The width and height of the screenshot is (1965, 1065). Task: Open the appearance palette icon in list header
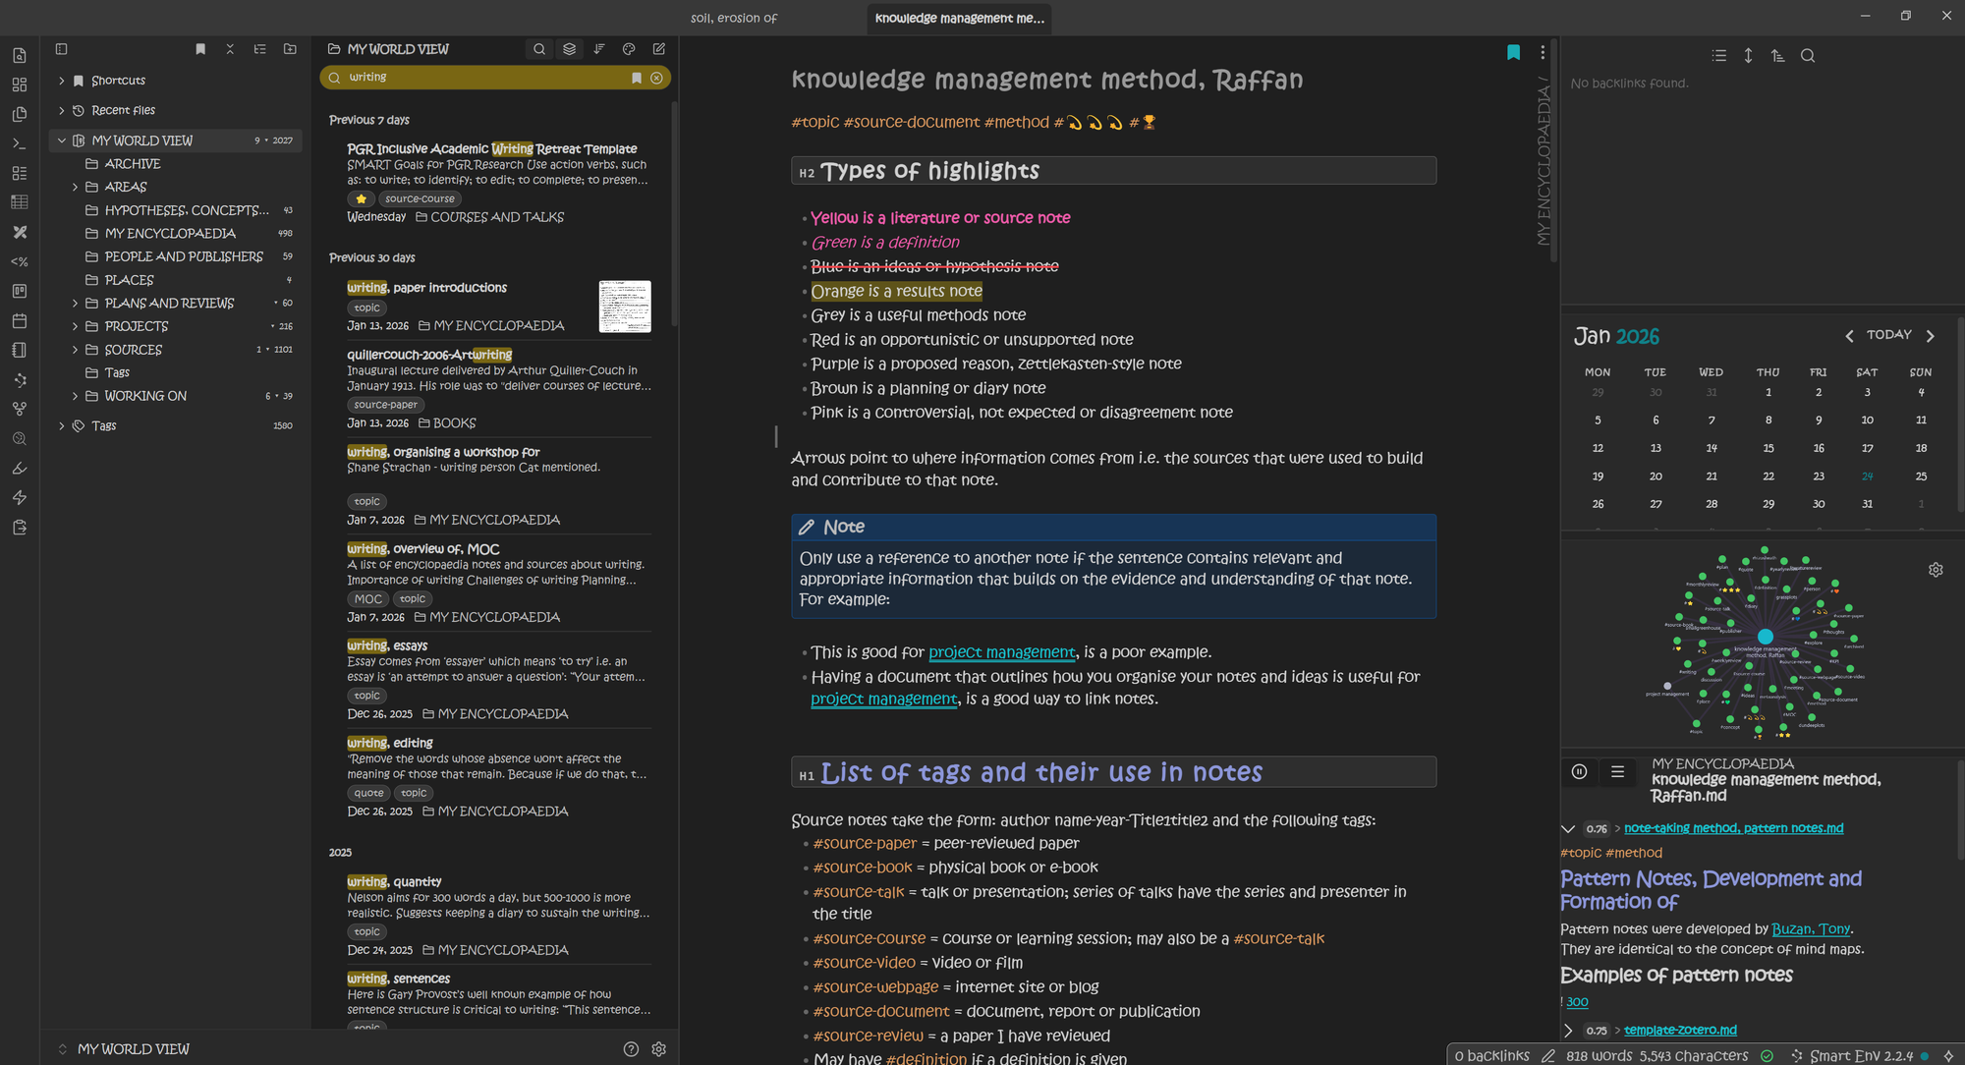629,49
